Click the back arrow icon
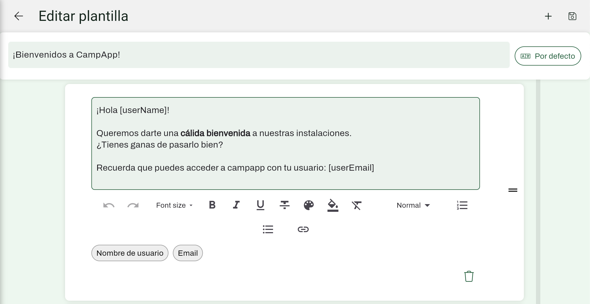The width and height of the screenshot is (590, 304). (x=19, y=16)
